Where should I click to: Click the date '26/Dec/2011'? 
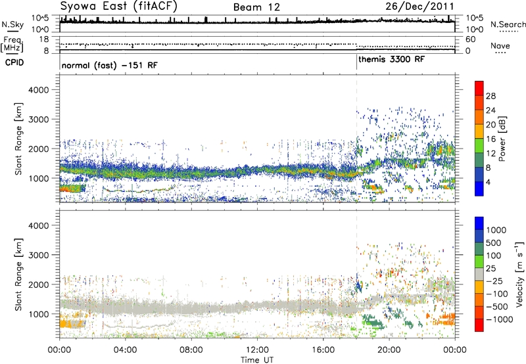(419, 7)
